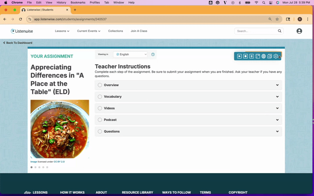The image size is (314, 196).
Task: Open the Viewing in English language dropdown
Action: 130,54
